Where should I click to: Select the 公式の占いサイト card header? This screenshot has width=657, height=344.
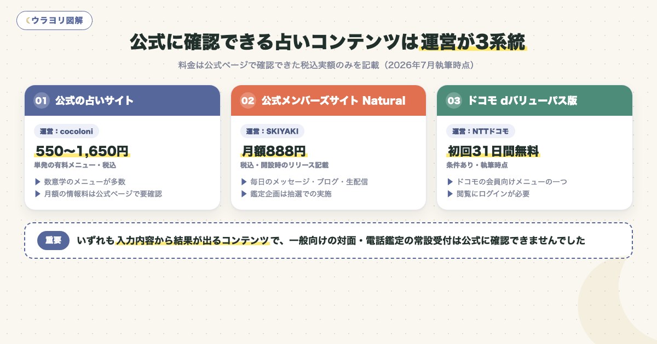click(122, 100)
